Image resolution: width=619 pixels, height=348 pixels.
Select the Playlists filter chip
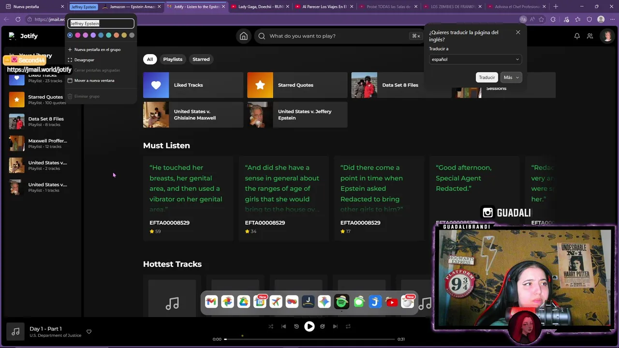tap(173, 59)
